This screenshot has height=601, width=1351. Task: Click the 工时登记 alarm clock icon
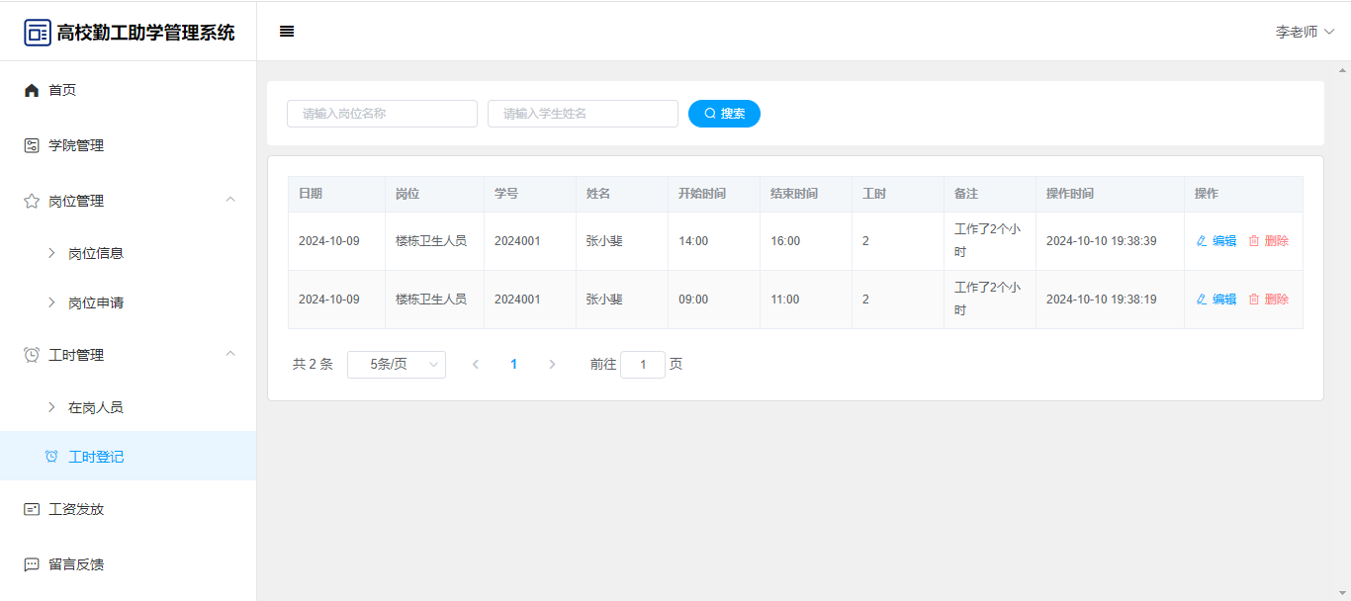(x=51, y=457)
